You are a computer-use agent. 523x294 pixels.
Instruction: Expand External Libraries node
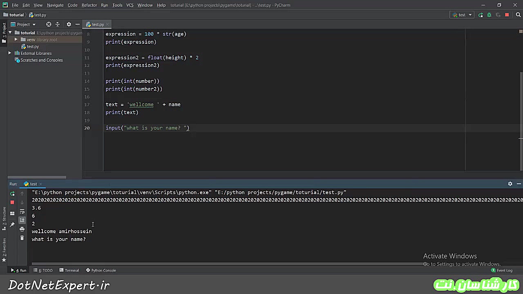[10, 53]
